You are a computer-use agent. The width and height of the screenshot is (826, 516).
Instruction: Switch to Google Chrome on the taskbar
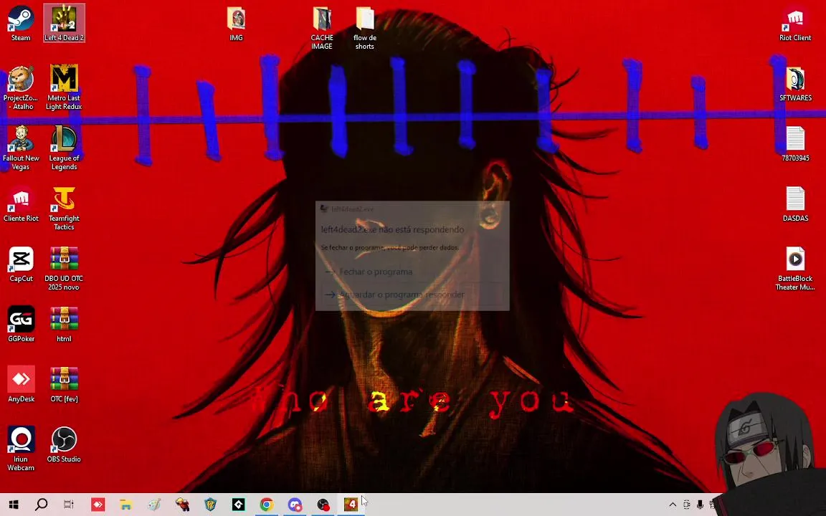[267, 505]
